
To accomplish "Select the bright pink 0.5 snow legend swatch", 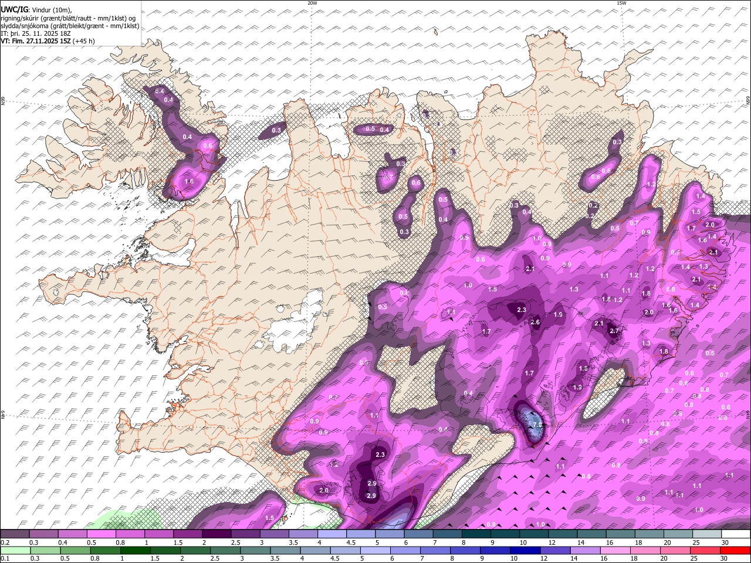I will click(101, 534).
